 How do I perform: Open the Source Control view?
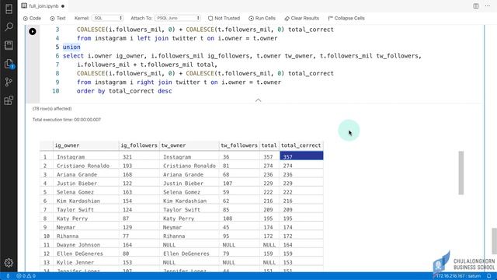[x=9, y=82]
